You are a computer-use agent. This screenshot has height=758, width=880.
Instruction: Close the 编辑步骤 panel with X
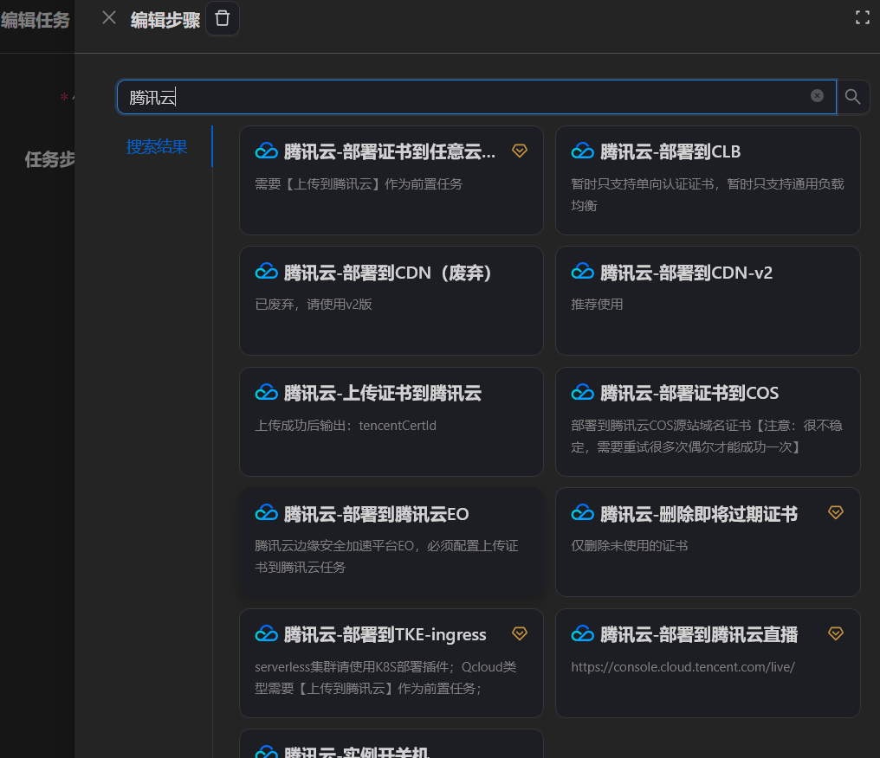109,18
